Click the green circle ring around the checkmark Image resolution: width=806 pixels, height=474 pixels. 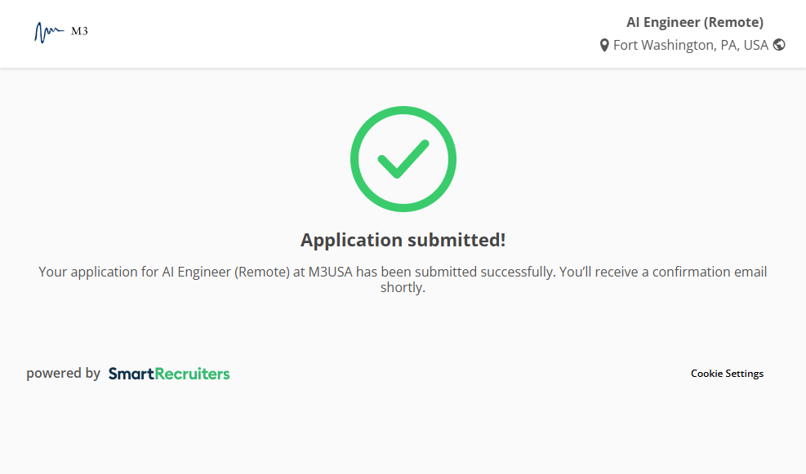356,159
